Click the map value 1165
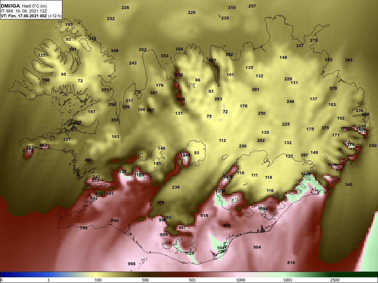Viewport: 378px width, 283px height. tap(139, 175)
